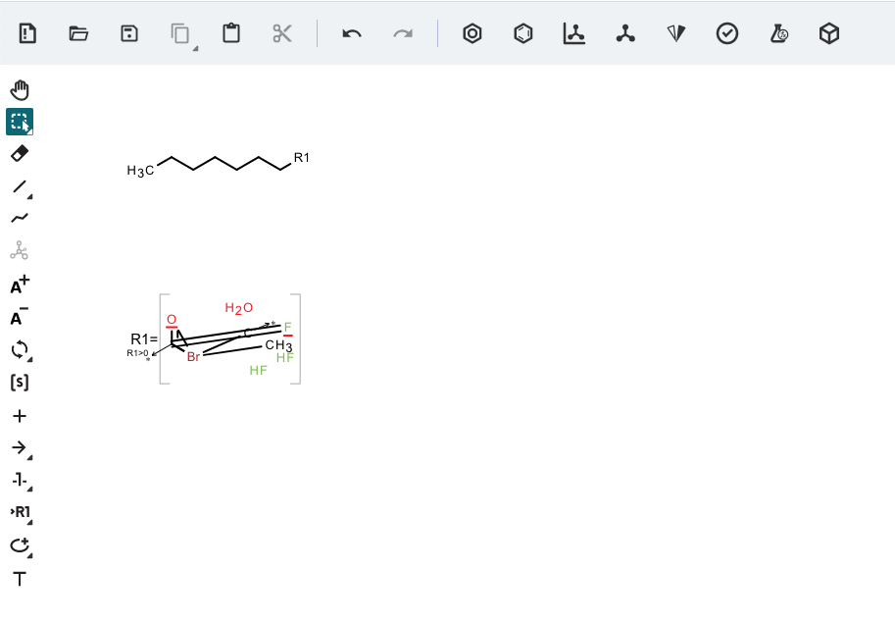
Task: Click the Paste clipboard icon
Action: pos(231,33)
